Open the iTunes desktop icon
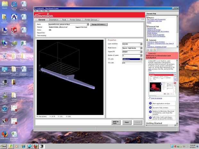This screenshot has height=149, width=199. point(4,109)
